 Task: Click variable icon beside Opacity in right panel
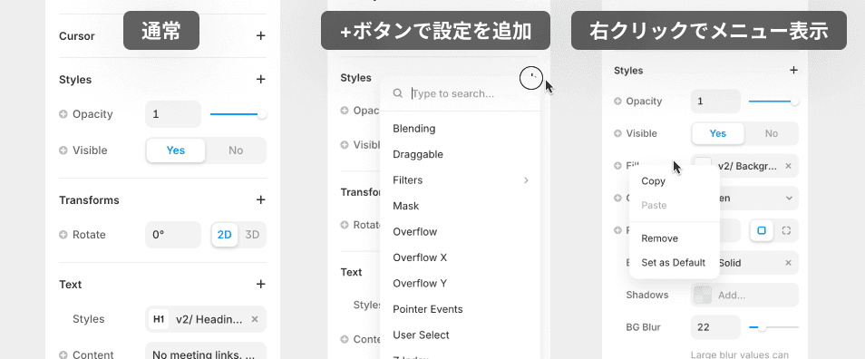coord(617,101)
